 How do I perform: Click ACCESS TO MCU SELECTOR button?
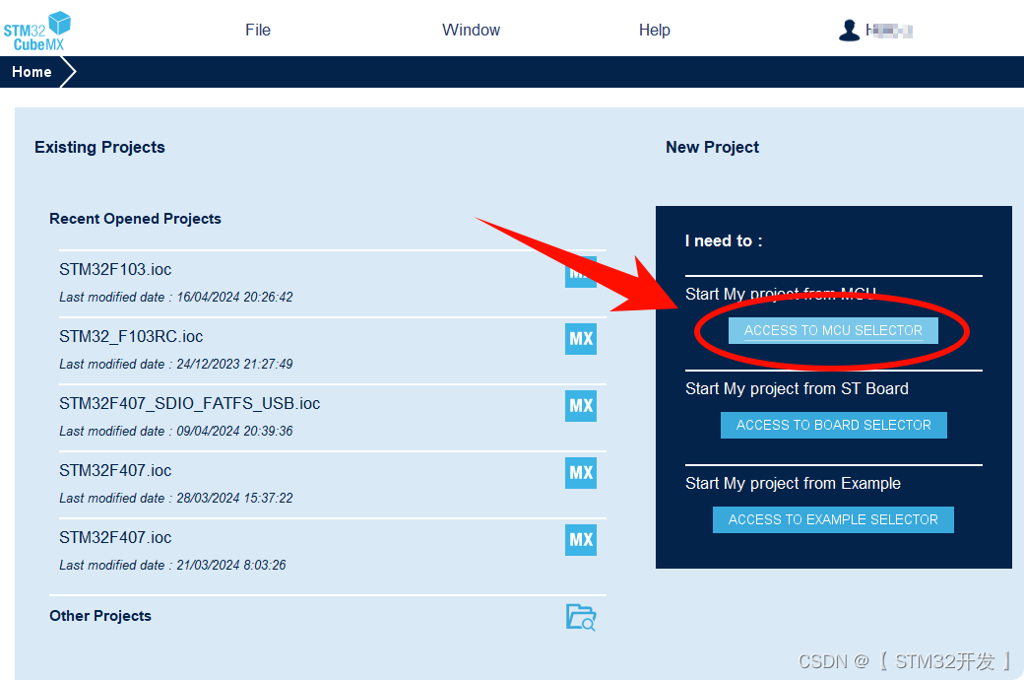click(833, 330)
